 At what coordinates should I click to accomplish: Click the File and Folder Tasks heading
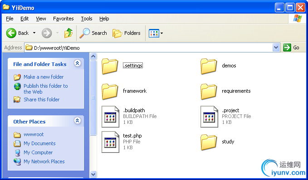click(40, 64)
